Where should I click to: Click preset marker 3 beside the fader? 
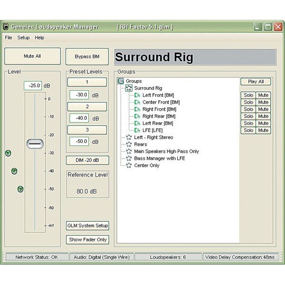pos(20,190)
